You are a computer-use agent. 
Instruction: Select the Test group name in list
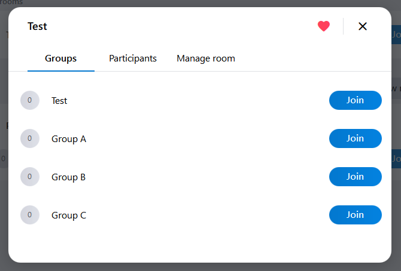point(59,101)
